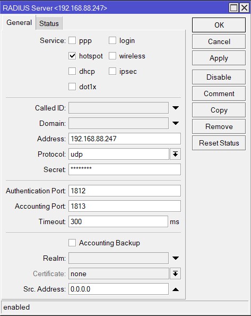251x316 pixels.
Task: Enable the ppp service checkbox
Action: (72, 40)
